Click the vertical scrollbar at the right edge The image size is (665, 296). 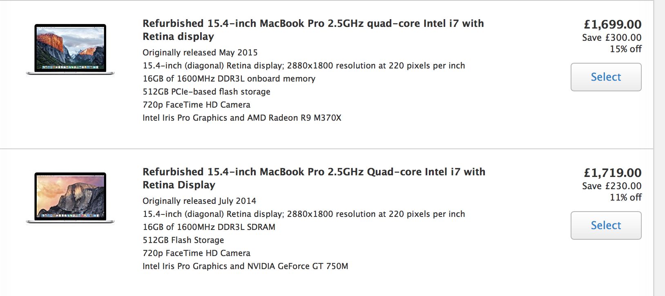point(659,148)
